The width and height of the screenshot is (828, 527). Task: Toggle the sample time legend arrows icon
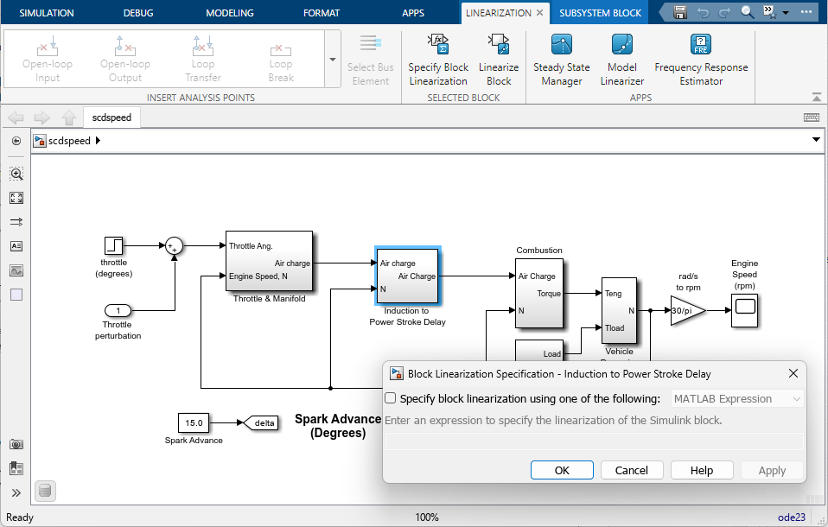click(x=16, y=222)
